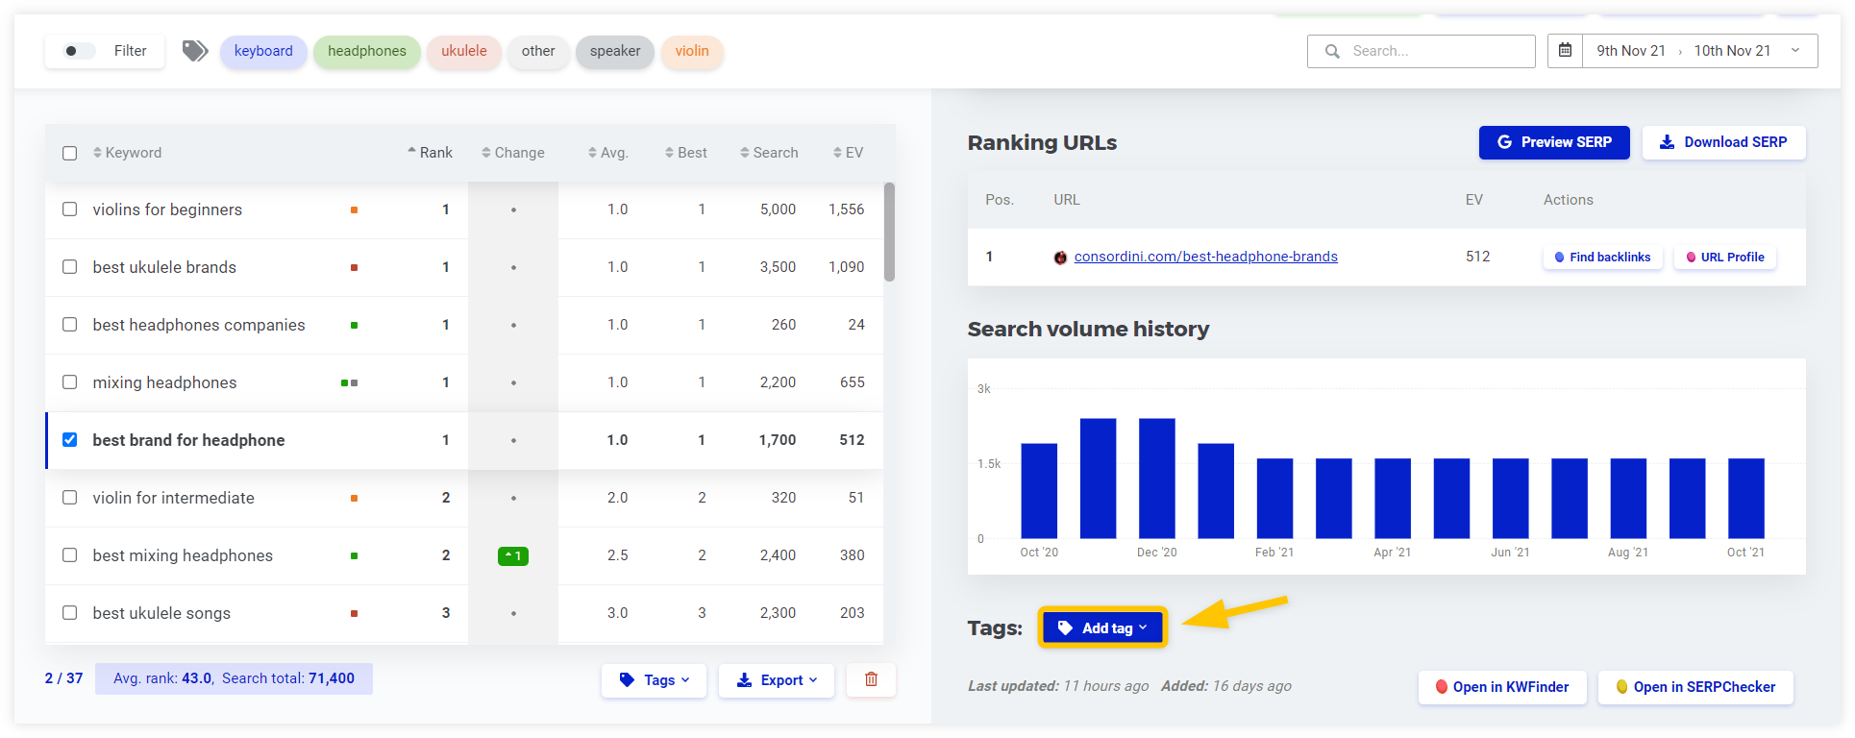Click the keyword list vertical scrollbar
This screenshot has width=1855, height=738.
[x=889, y=232]
